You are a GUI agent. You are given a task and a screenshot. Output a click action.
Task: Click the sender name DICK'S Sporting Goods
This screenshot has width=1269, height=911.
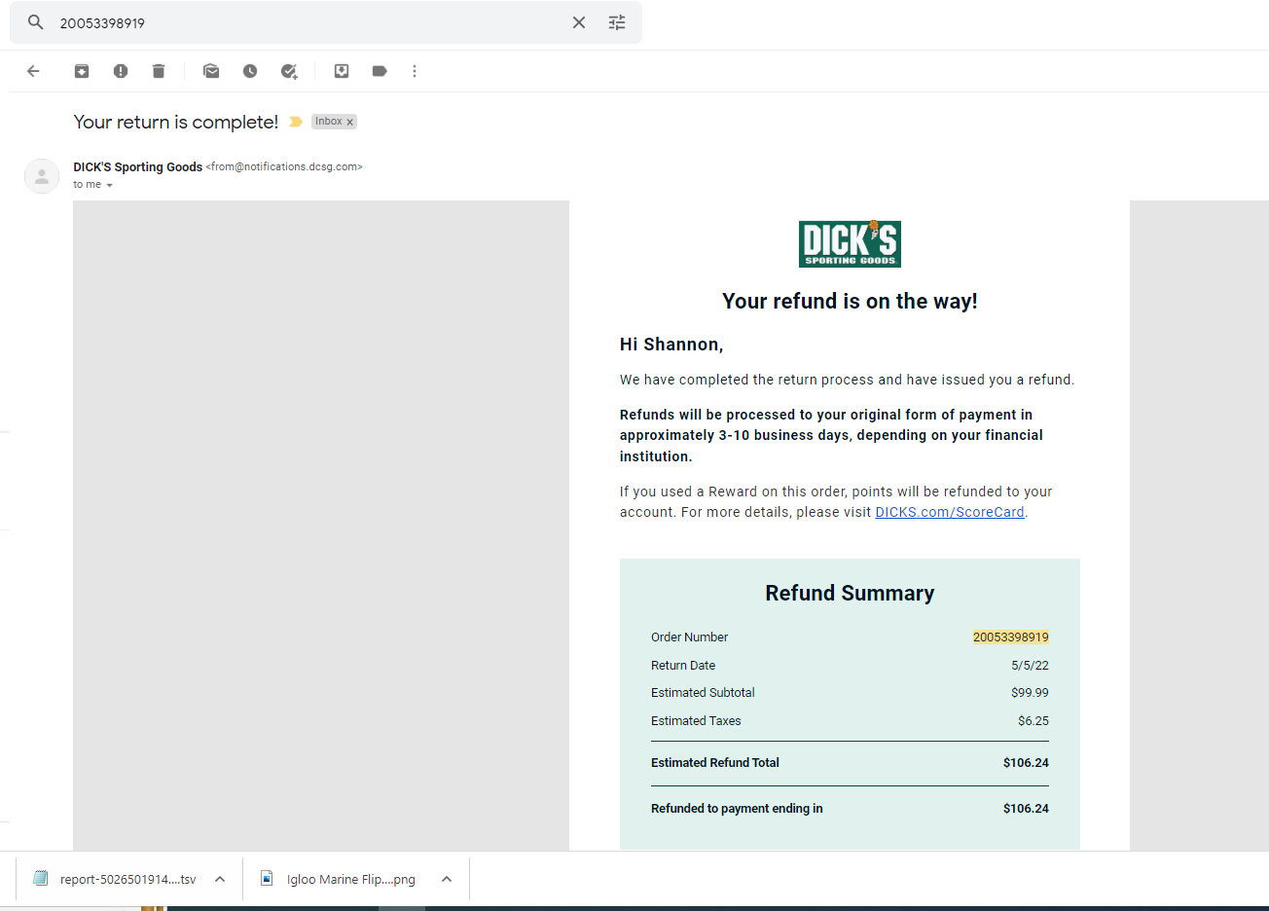[x=138, y=167]
